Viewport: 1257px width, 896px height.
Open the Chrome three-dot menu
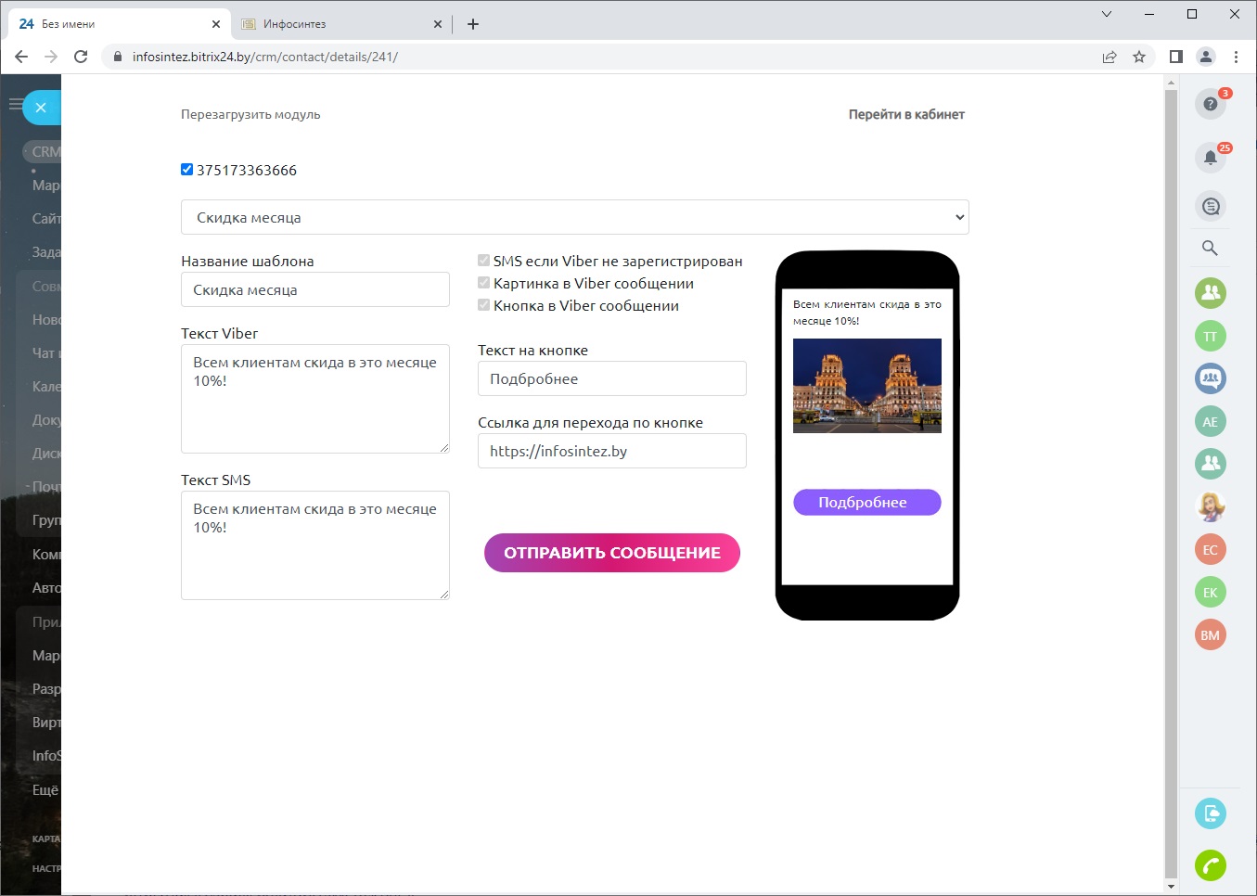point(1236,57)
